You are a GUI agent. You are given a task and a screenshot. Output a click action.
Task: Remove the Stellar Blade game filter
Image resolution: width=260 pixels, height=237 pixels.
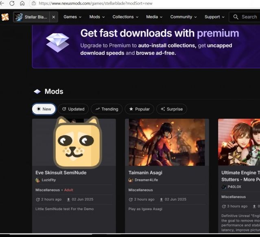54,17
